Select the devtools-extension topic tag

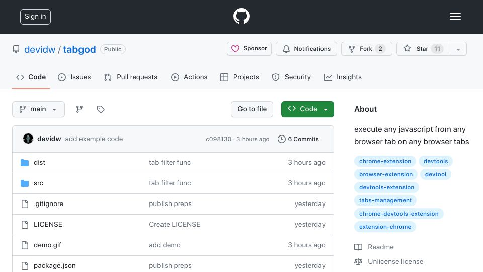[x=386, y=187]
